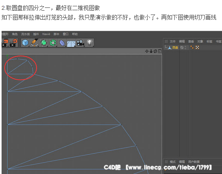
Task: Click the Floor environment grid icon
Action: coord(71,44)
